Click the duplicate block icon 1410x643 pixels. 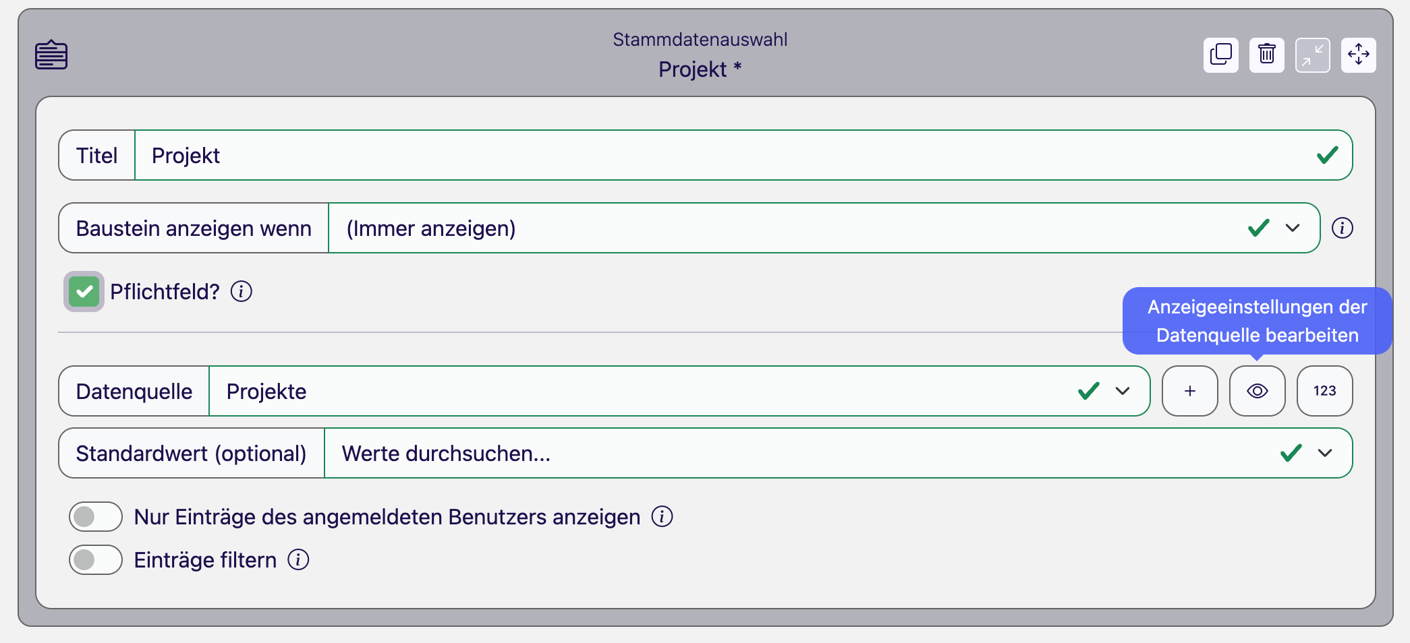[x=1220, y=55]
